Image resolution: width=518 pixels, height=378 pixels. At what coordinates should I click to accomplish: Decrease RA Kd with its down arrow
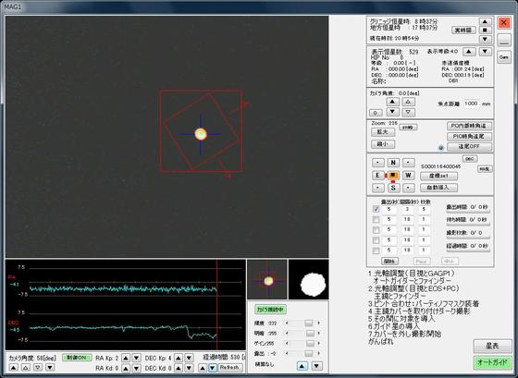click(x=136, y=368)
